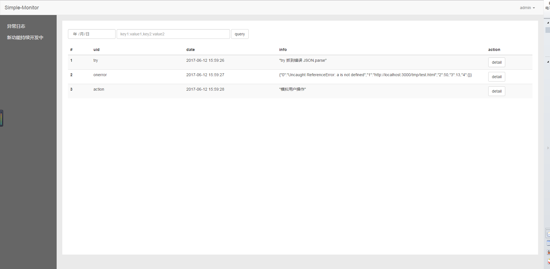
Task: Open 异常日志 in the sidebar
Action: click(x=16, y=26)
